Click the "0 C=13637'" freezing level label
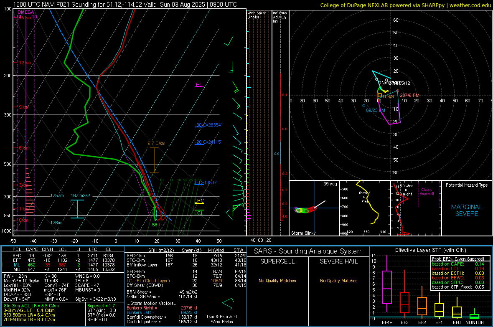Image resolution: width=493 pixels, height=327 pixels. click(x=206, y=183)
